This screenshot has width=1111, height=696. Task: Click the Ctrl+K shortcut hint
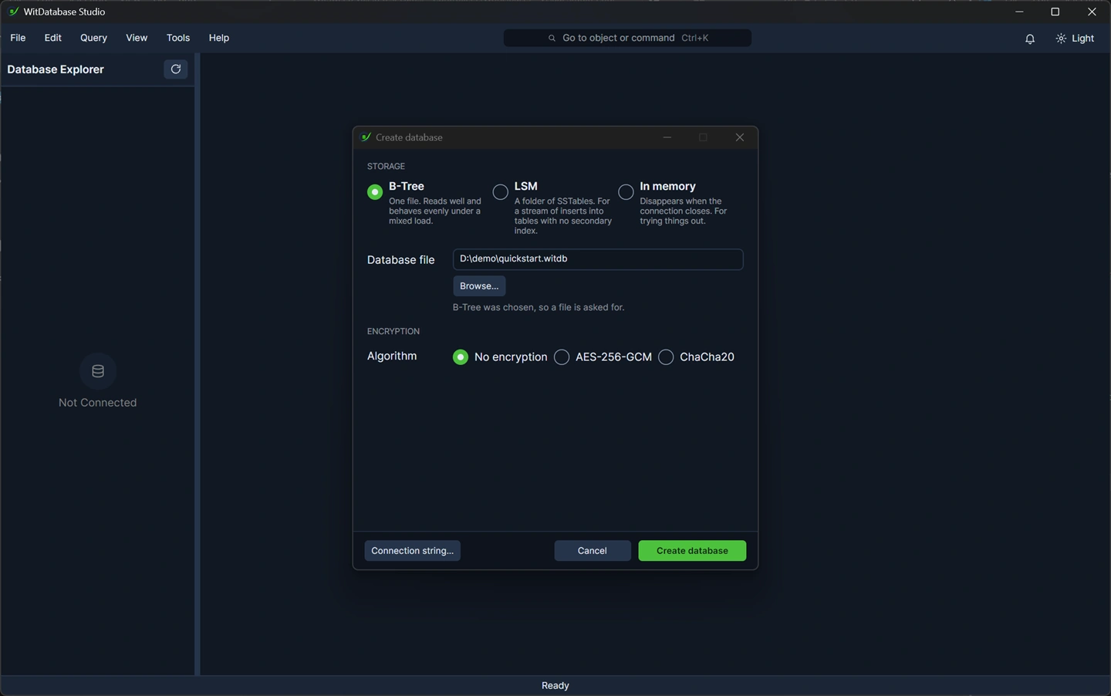click(x=694, y=38)
